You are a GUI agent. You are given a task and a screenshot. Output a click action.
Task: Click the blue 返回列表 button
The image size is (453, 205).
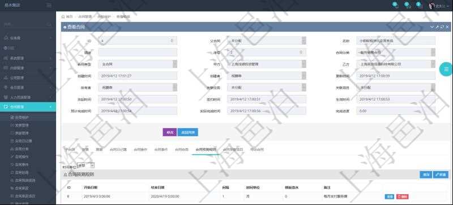[x=188, y=132]
